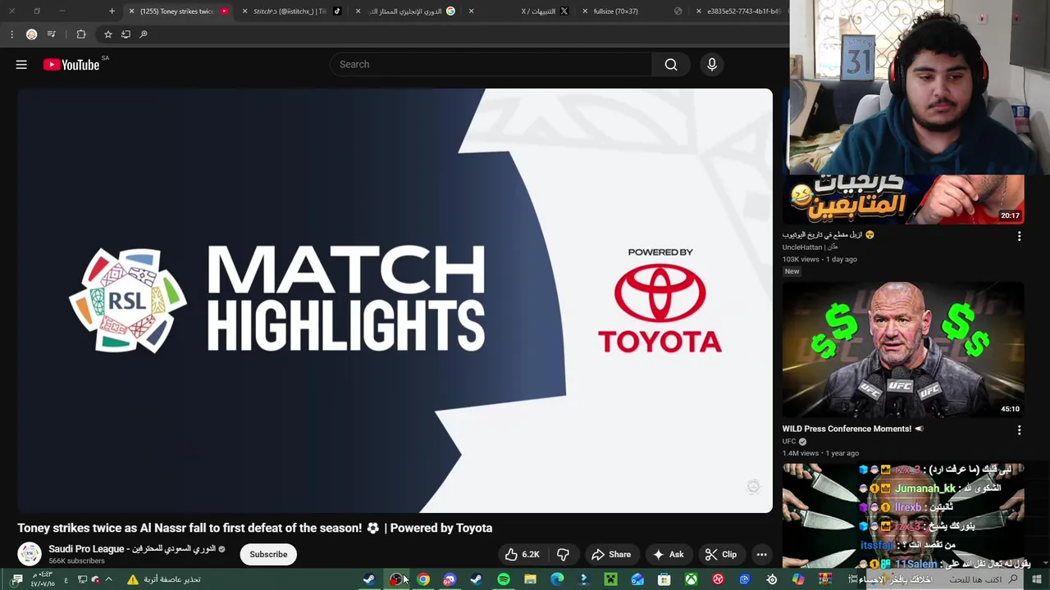Subscribe to Saudi Pro League channel

click(268, 555)
